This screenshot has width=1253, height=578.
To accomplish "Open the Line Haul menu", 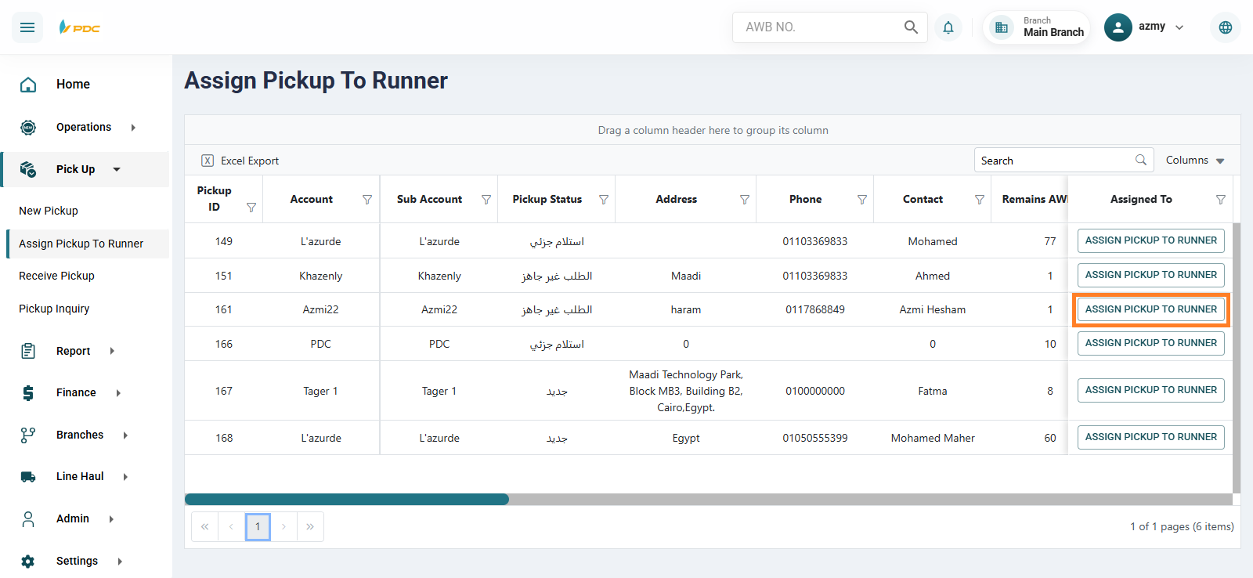I will point(80,477).
